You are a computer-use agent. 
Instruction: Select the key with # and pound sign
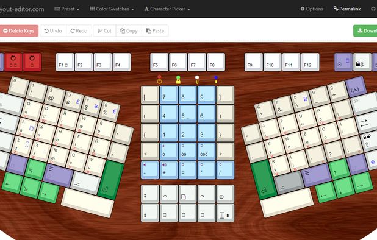coord(74,101)
